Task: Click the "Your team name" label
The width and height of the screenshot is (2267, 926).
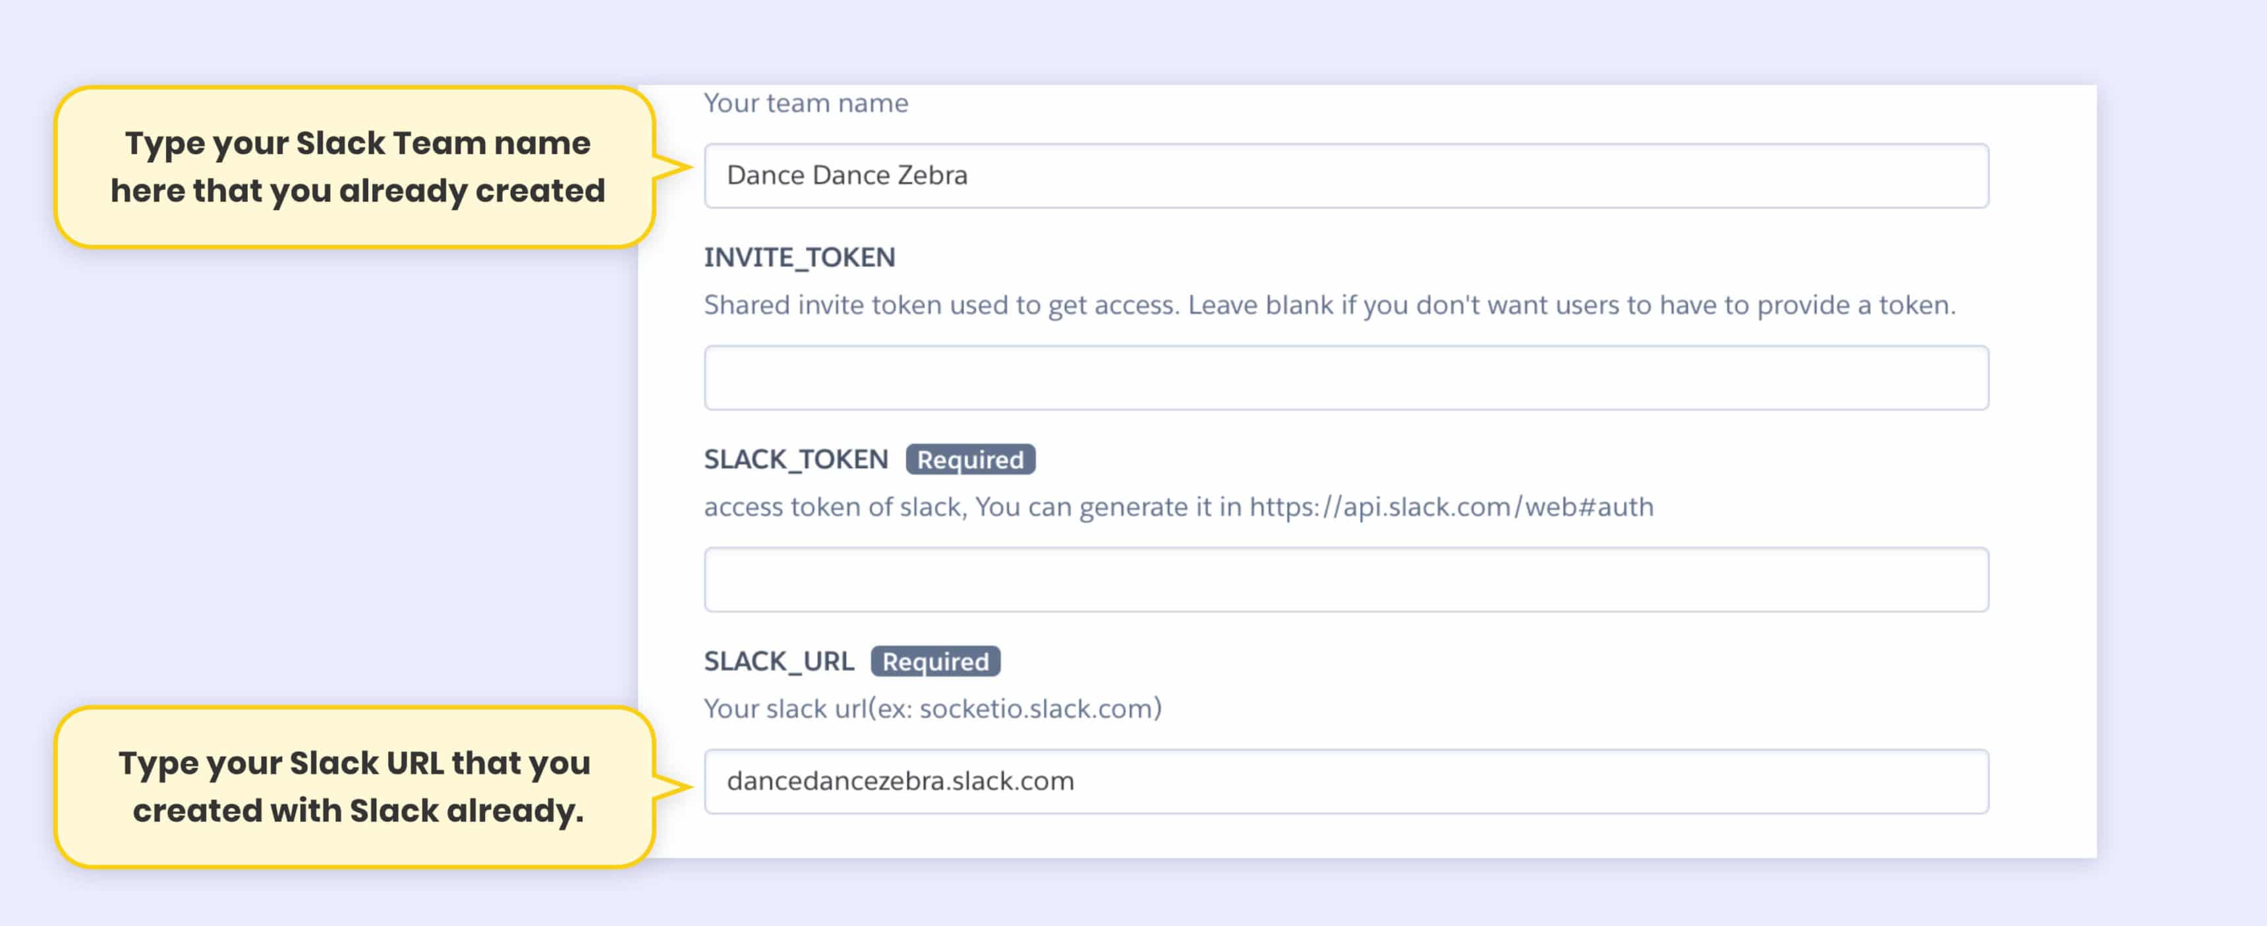Action: [805, 103]
